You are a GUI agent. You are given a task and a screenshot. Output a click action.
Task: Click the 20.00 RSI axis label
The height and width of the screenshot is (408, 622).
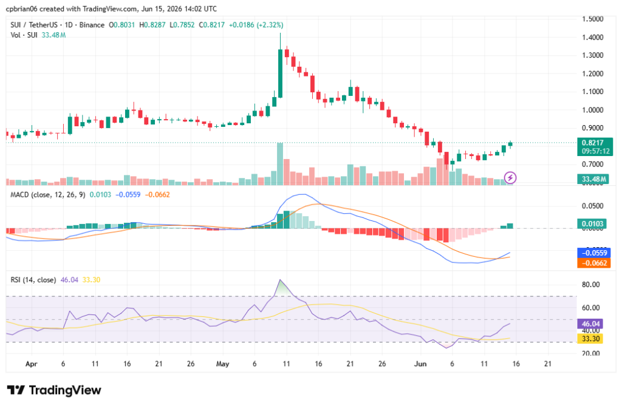590,353
